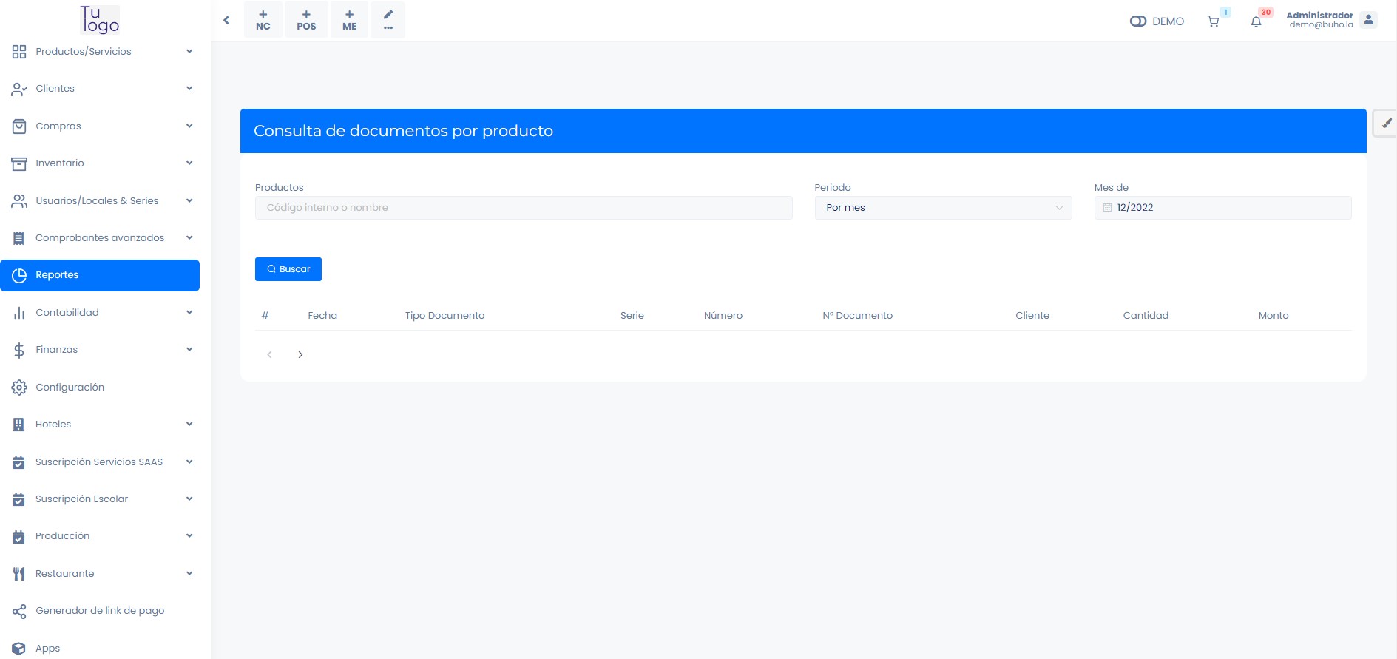Click the POS plus shortcut
Viewport: 1397px width, 659px height.
click(x=306, y=20)
